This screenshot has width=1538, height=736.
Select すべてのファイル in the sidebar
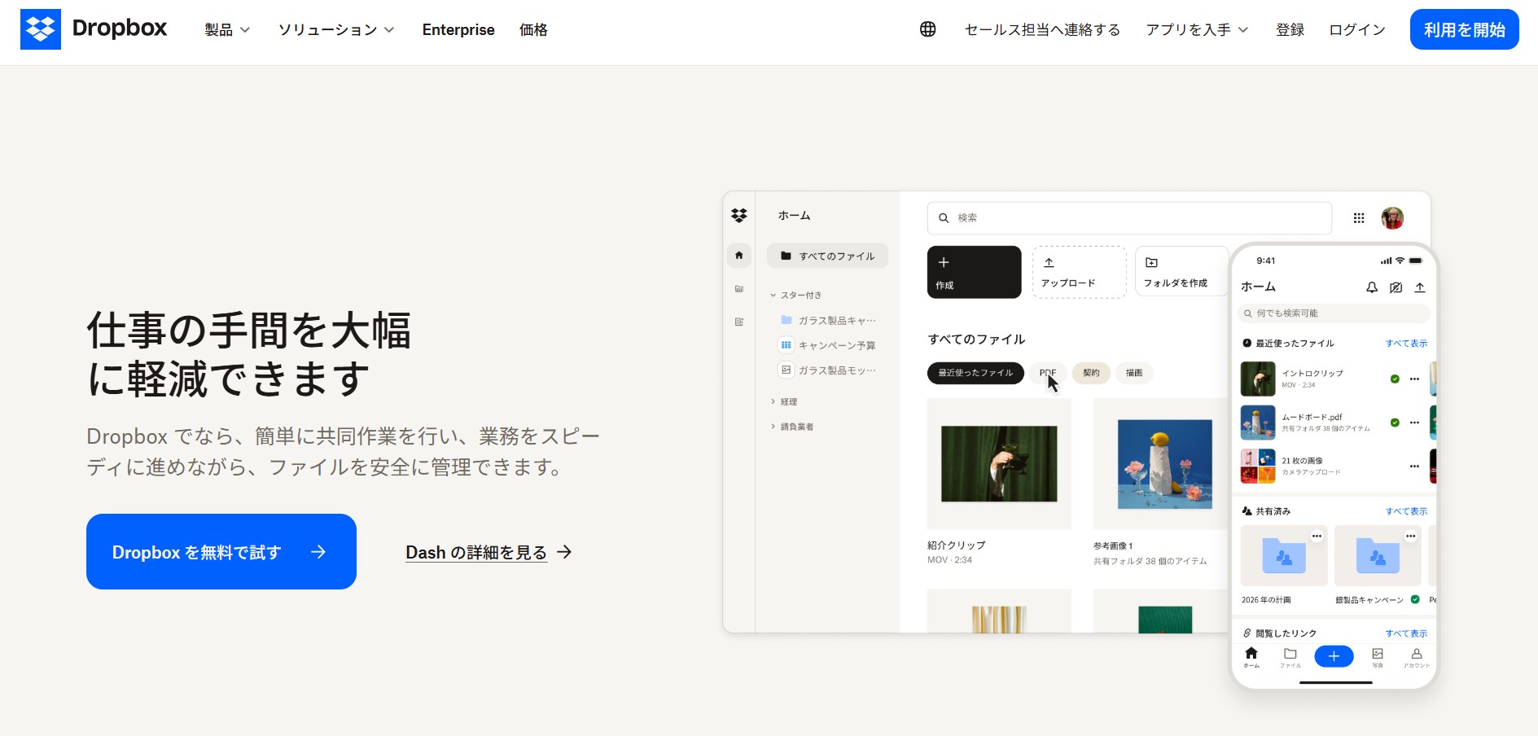[827, 256]
